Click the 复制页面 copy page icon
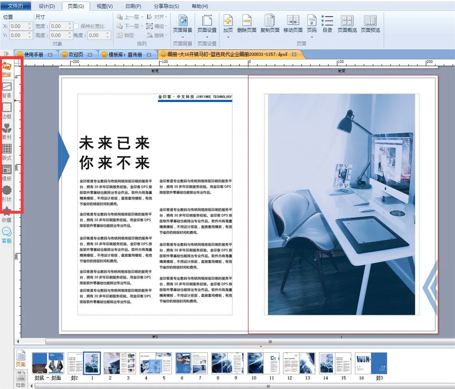Screen dimensions: 455x389 [x=269, y=21]
